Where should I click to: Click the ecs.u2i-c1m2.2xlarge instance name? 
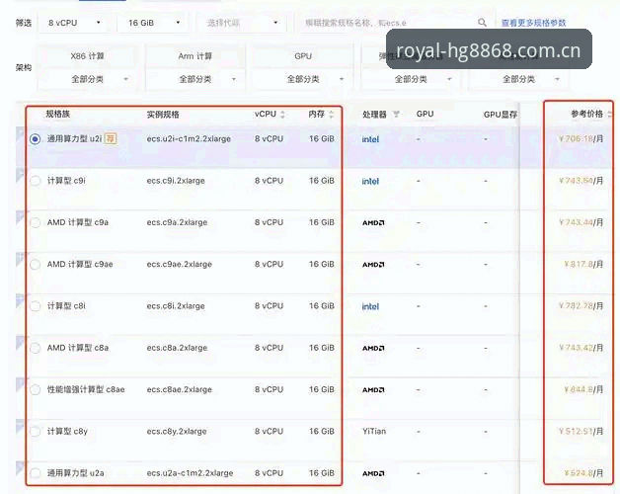click(x=189, y=139)
